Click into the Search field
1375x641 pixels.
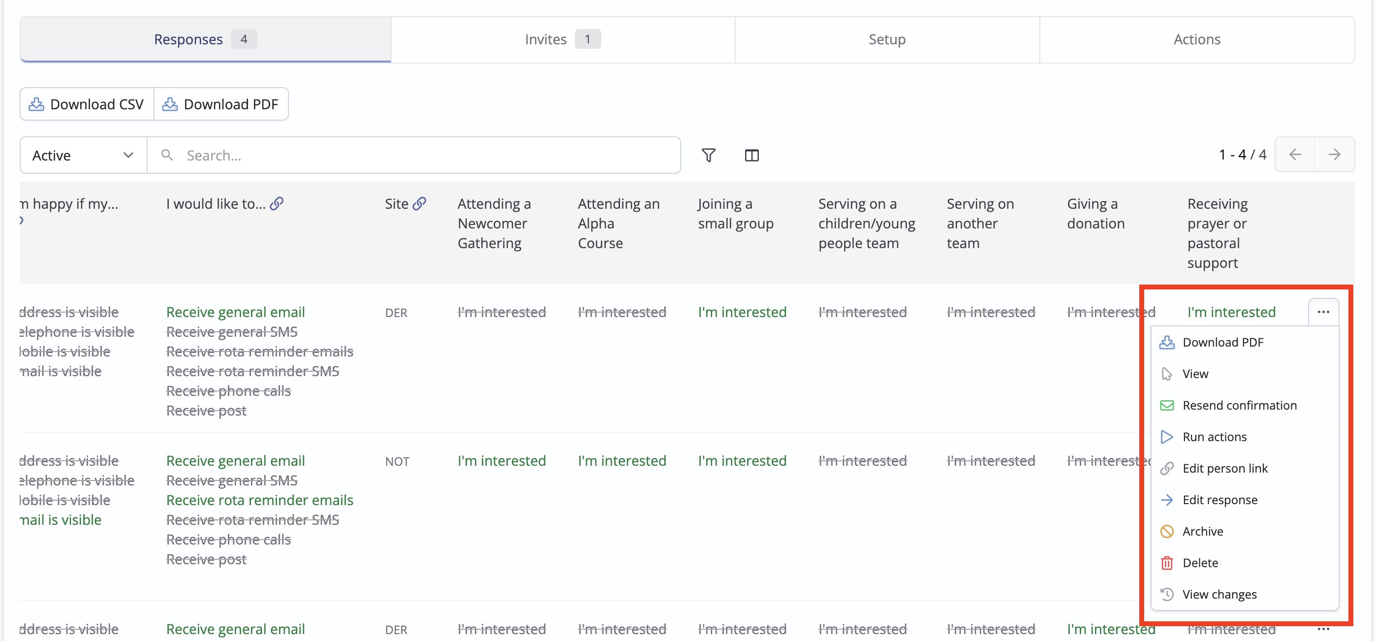pyautogui.click(x=414, y=156)
